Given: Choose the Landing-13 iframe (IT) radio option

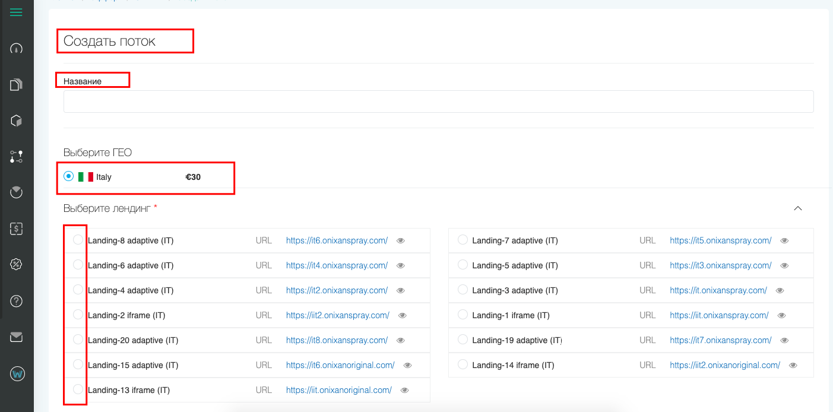Looking at the screenshot, I should coord(78,389).
